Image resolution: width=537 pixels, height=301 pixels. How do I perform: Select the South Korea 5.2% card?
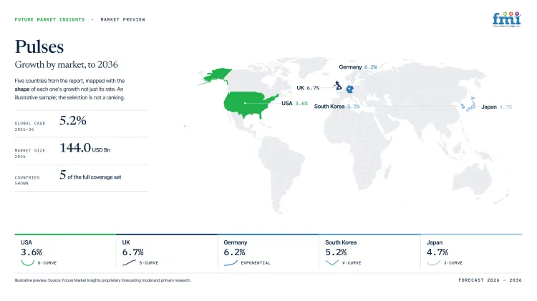[x=369, y=252]
